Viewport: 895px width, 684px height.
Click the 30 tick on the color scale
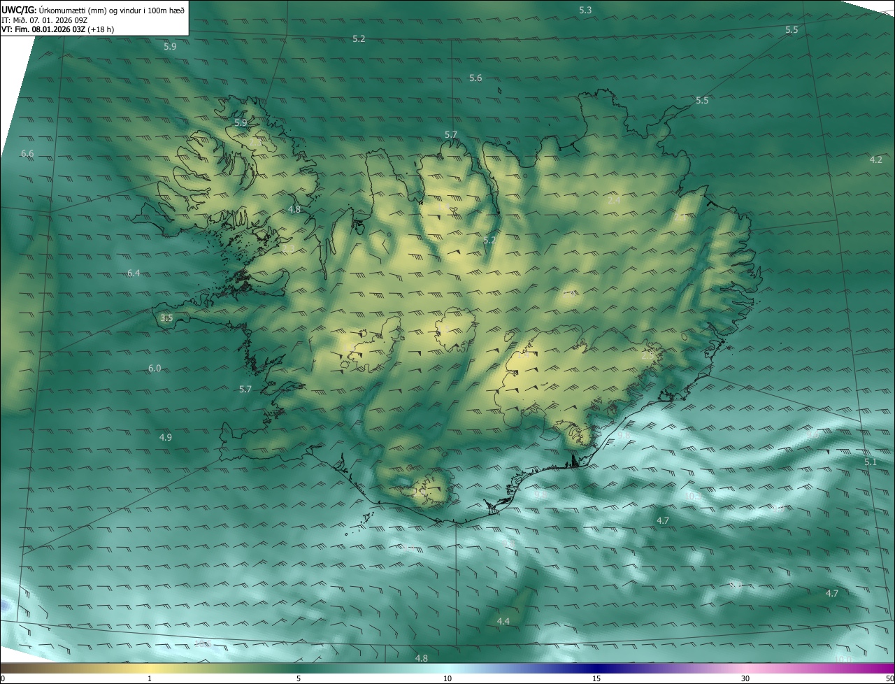click(x=745, y=679)
